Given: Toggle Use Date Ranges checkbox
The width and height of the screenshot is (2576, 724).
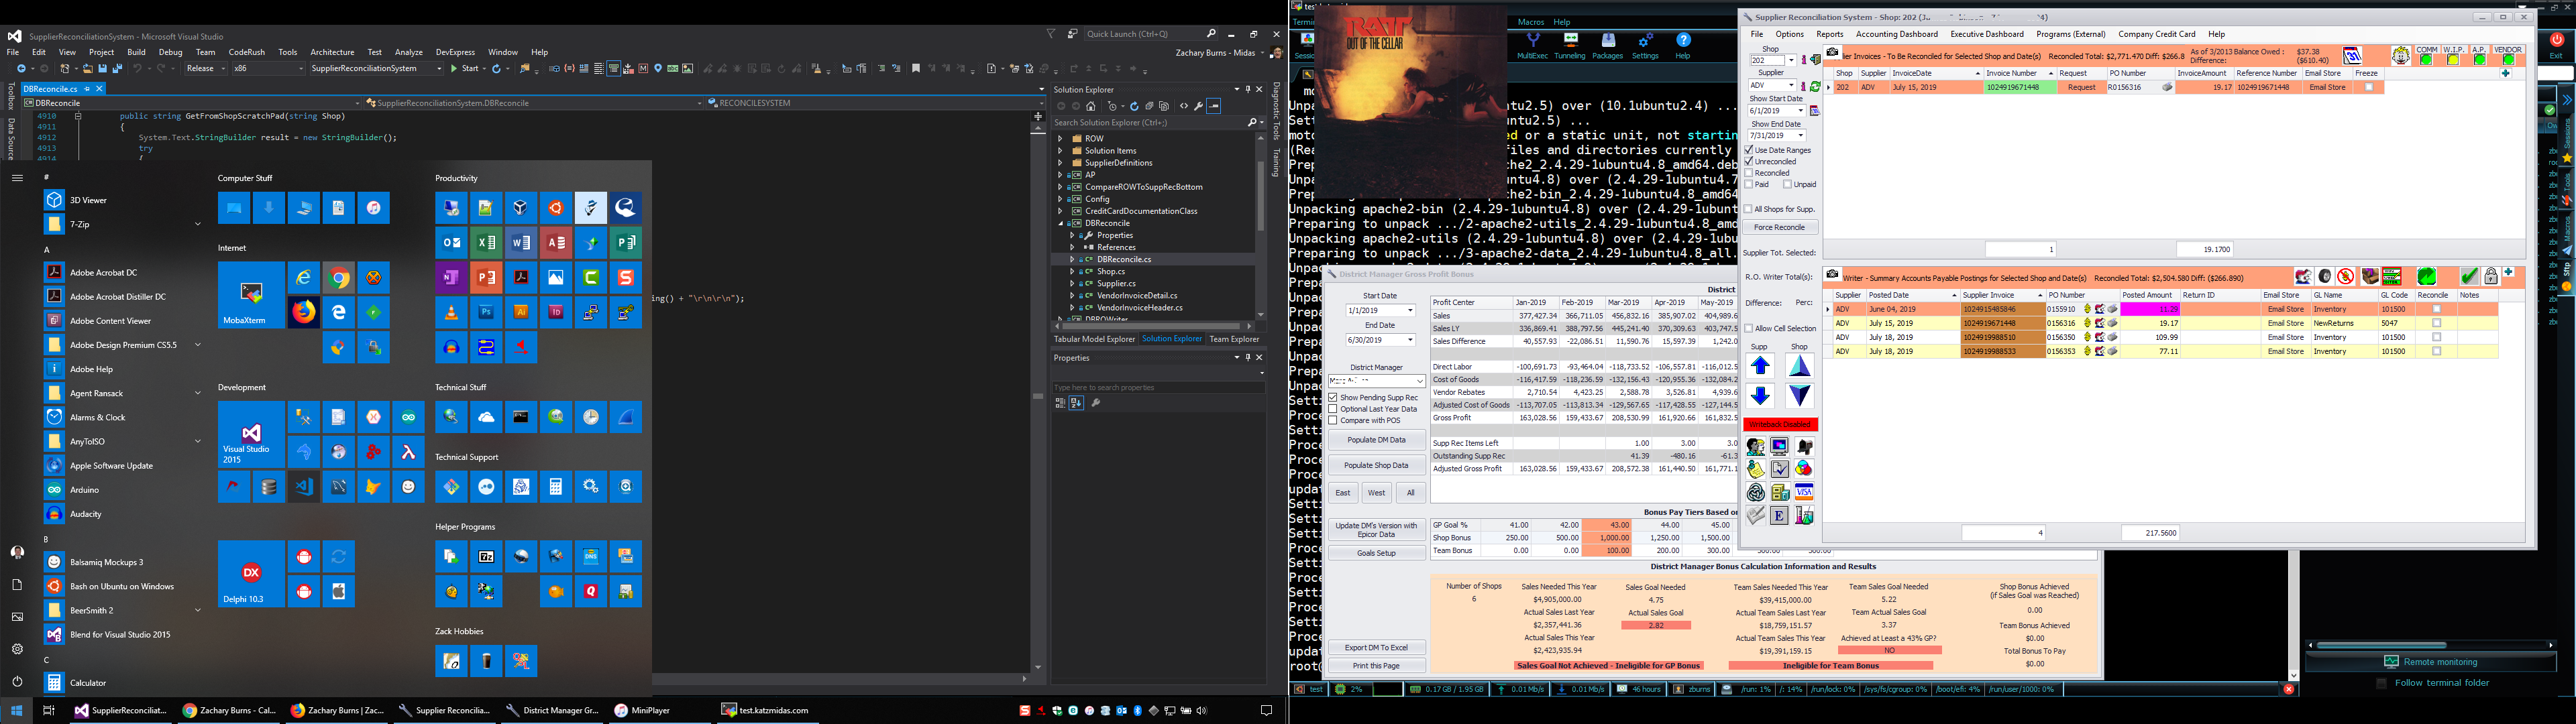Looking at the screenshot, I should click(x=1749, y=150).
